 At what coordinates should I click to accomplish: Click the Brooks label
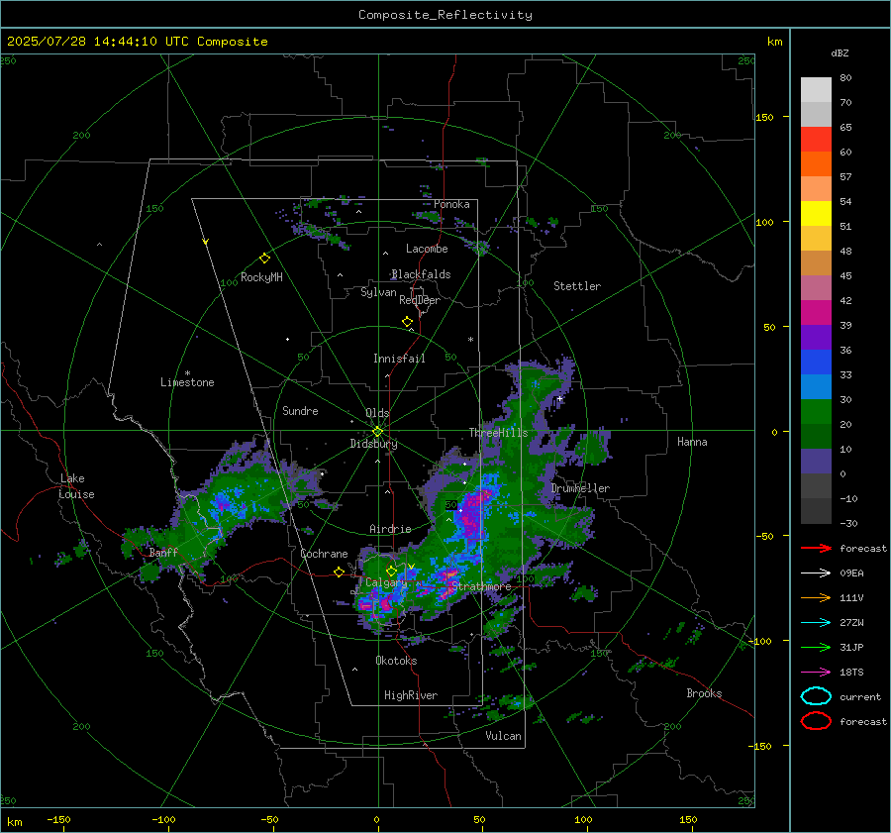(x=704, y=693)
